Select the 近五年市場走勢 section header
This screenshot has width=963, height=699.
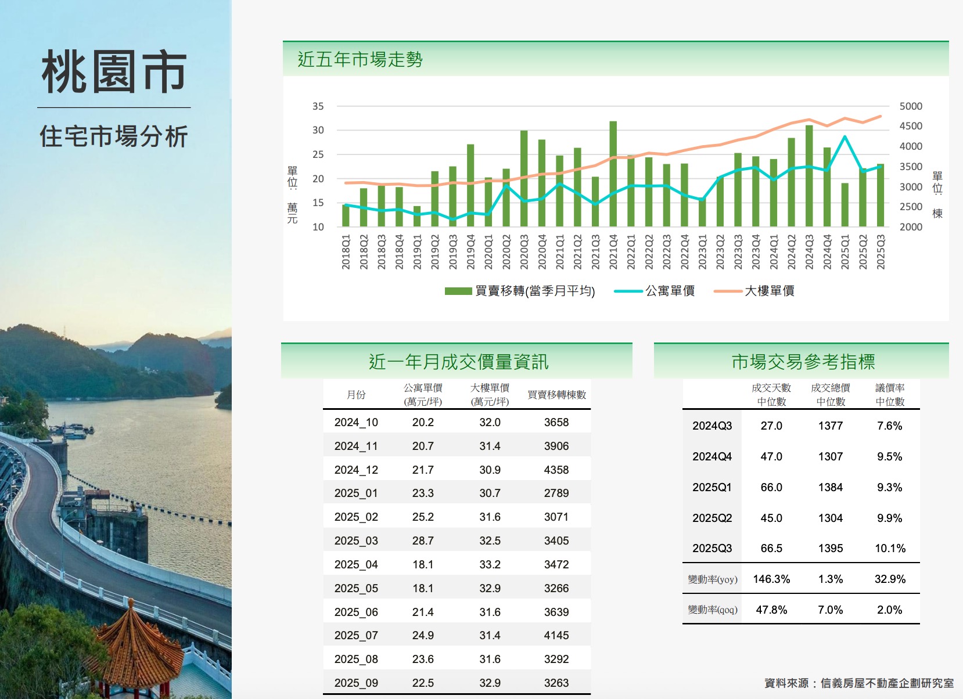[360, 59]
